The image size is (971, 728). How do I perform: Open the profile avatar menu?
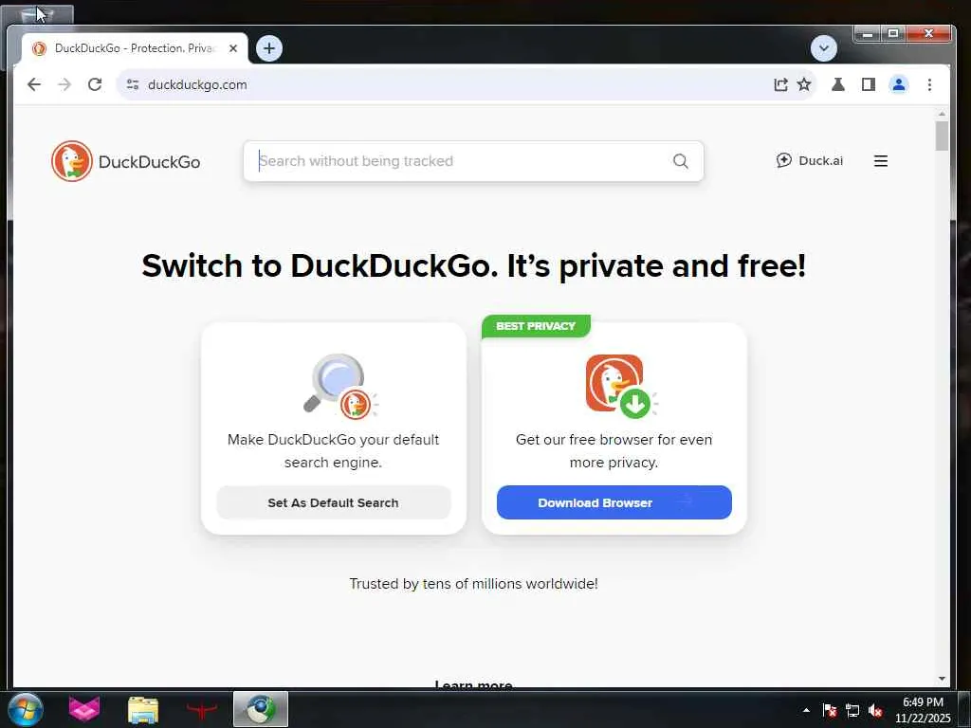pos(899,84)
